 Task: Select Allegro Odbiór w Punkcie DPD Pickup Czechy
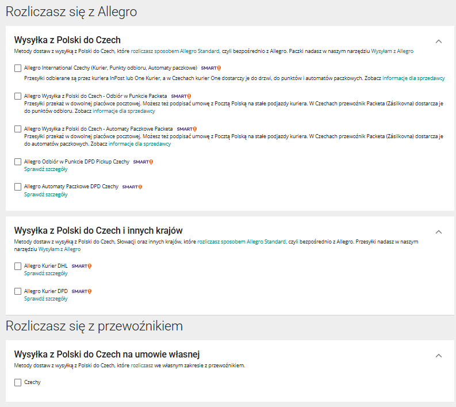(x=18, y=162)
